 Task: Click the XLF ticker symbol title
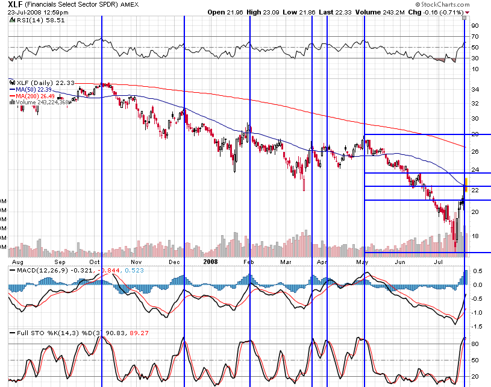tap(14, 4)
